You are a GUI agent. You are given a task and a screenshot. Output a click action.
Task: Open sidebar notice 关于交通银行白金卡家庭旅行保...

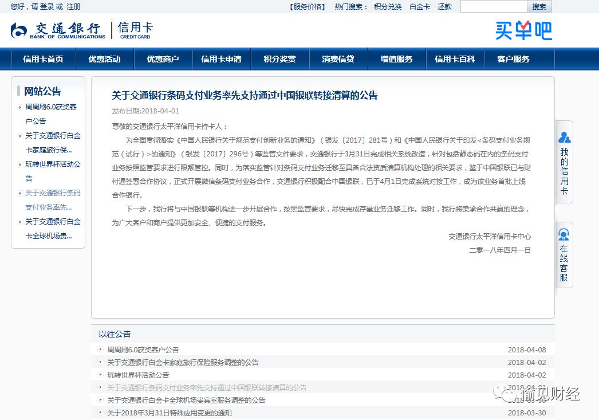point(53,143)
